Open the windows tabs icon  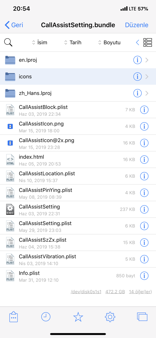(x=142, y=317)
